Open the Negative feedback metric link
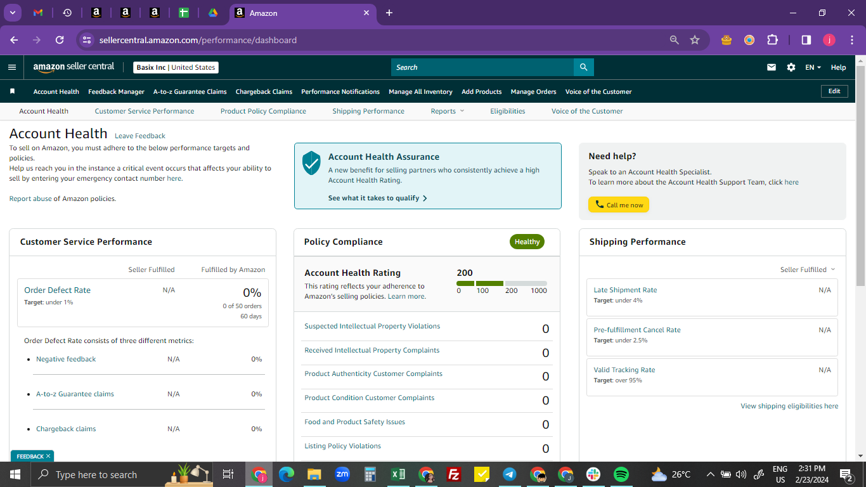The height and width of the screenshot is (487, 866). 66,359
